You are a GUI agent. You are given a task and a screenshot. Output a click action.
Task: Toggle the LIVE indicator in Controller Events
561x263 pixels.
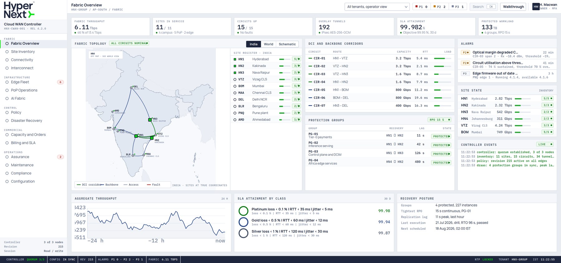pos(545,144)
